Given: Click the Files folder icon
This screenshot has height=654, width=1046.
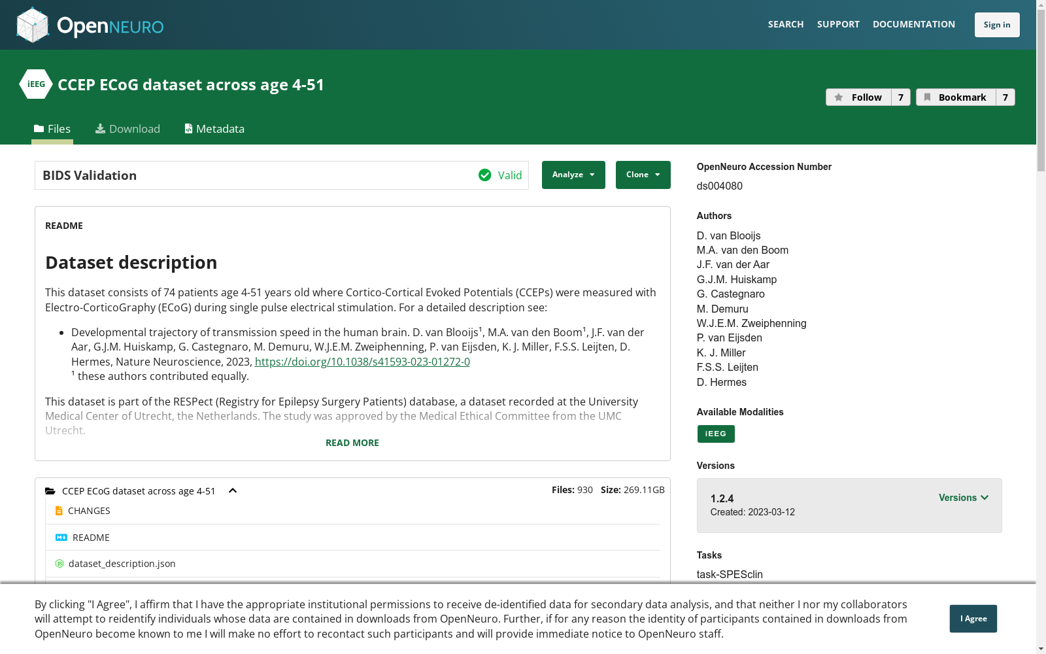Looking at the screenshot, I should pyautogui.click(x=39, y=129).
